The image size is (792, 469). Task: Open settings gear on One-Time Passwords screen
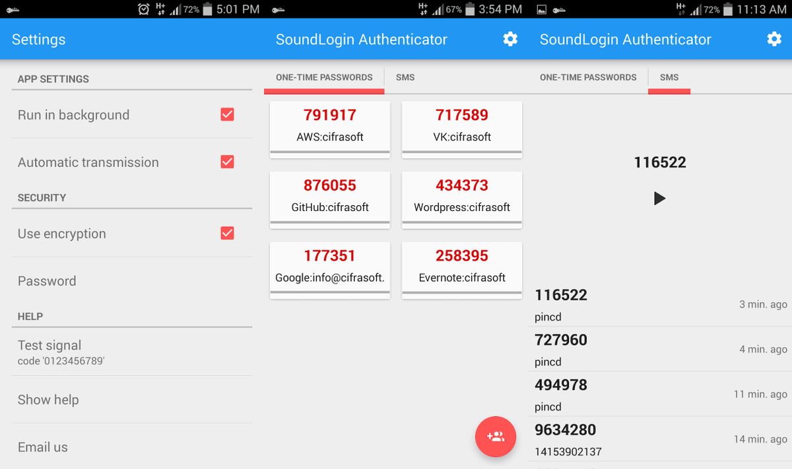pos(510,39)
